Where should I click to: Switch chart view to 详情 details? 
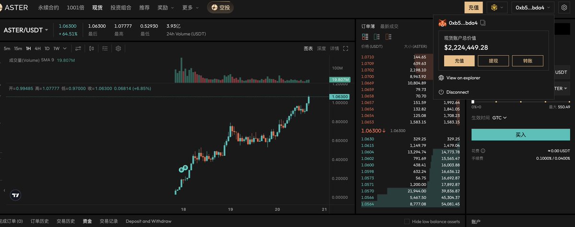click(x=334, y=48)
